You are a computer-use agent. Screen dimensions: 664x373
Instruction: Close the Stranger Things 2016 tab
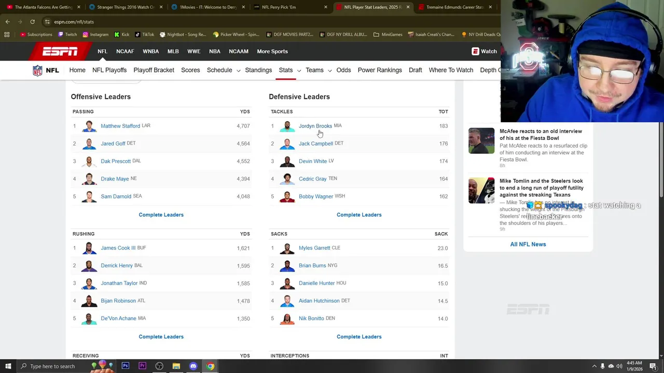[161, 7]
